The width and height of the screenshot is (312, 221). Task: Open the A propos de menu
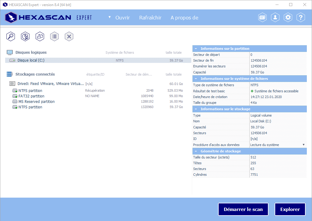[x=185, y=18]
